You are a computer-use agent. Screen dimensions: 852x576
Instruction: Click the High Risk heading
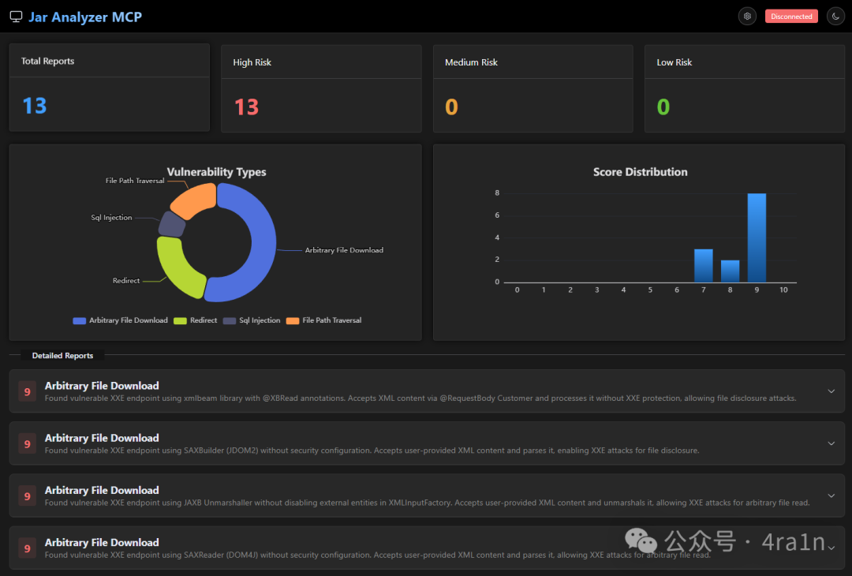pos(252,62)
